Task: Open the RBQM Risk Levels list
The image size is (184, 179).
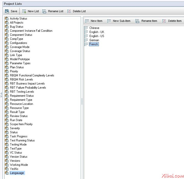Action: [x=21, y=79]
